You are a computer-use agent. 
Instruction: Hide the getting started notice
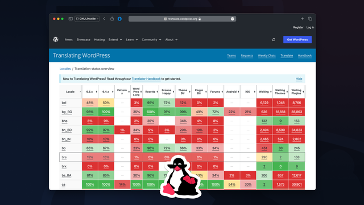click(299, 79)
